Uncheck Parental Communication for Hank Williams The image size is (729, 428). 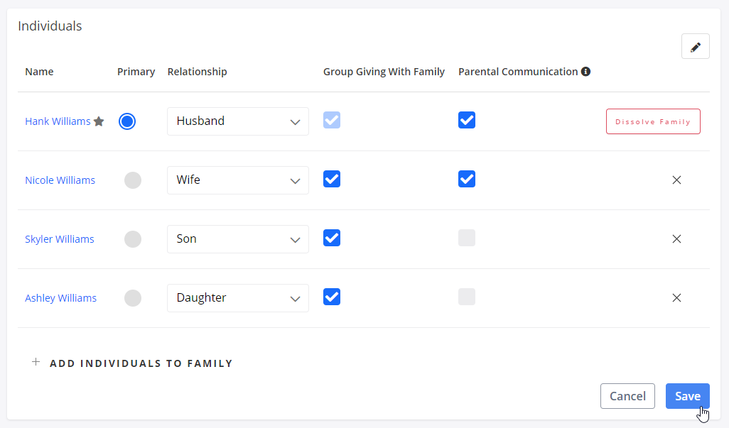coord(466,120)
